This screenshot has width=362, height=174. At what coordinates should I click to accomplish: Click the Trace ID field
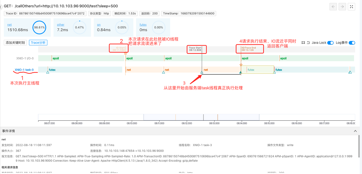[x=45, y=14]
